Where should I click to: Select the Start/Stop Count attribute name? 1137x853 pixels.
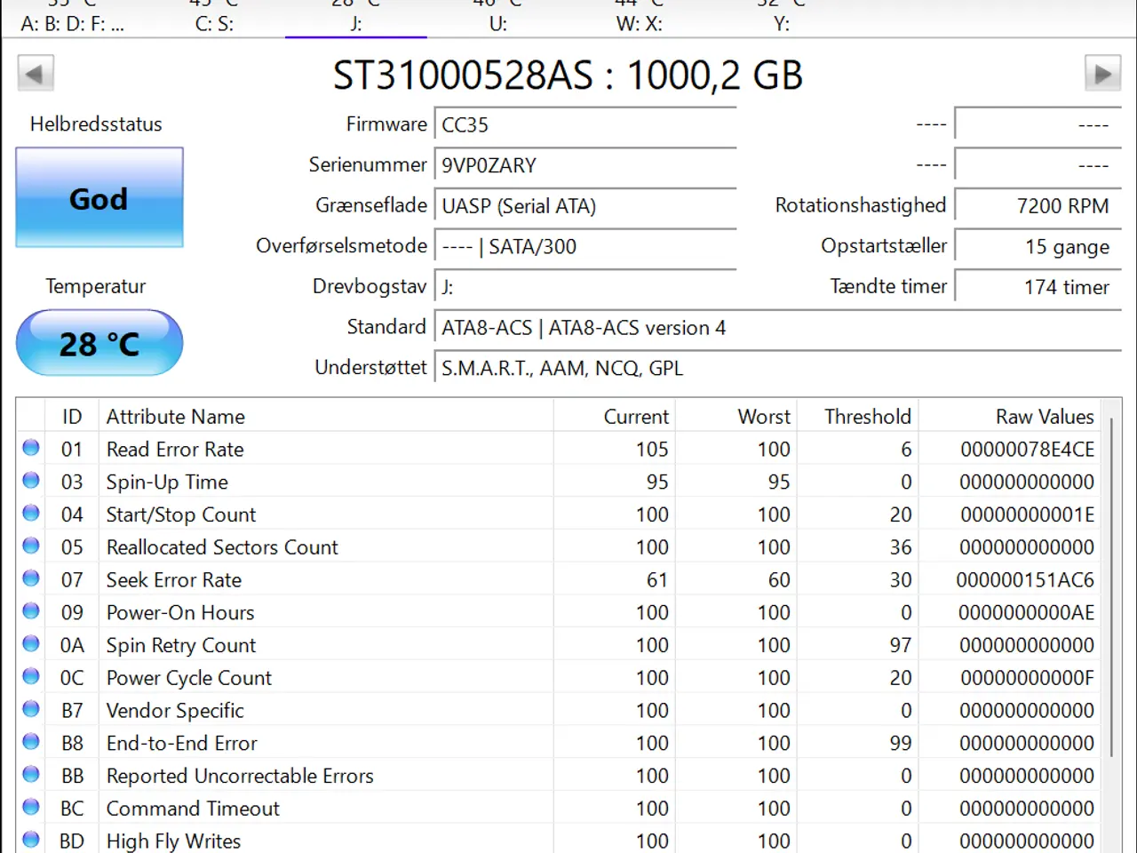click(x=180, y=514)
